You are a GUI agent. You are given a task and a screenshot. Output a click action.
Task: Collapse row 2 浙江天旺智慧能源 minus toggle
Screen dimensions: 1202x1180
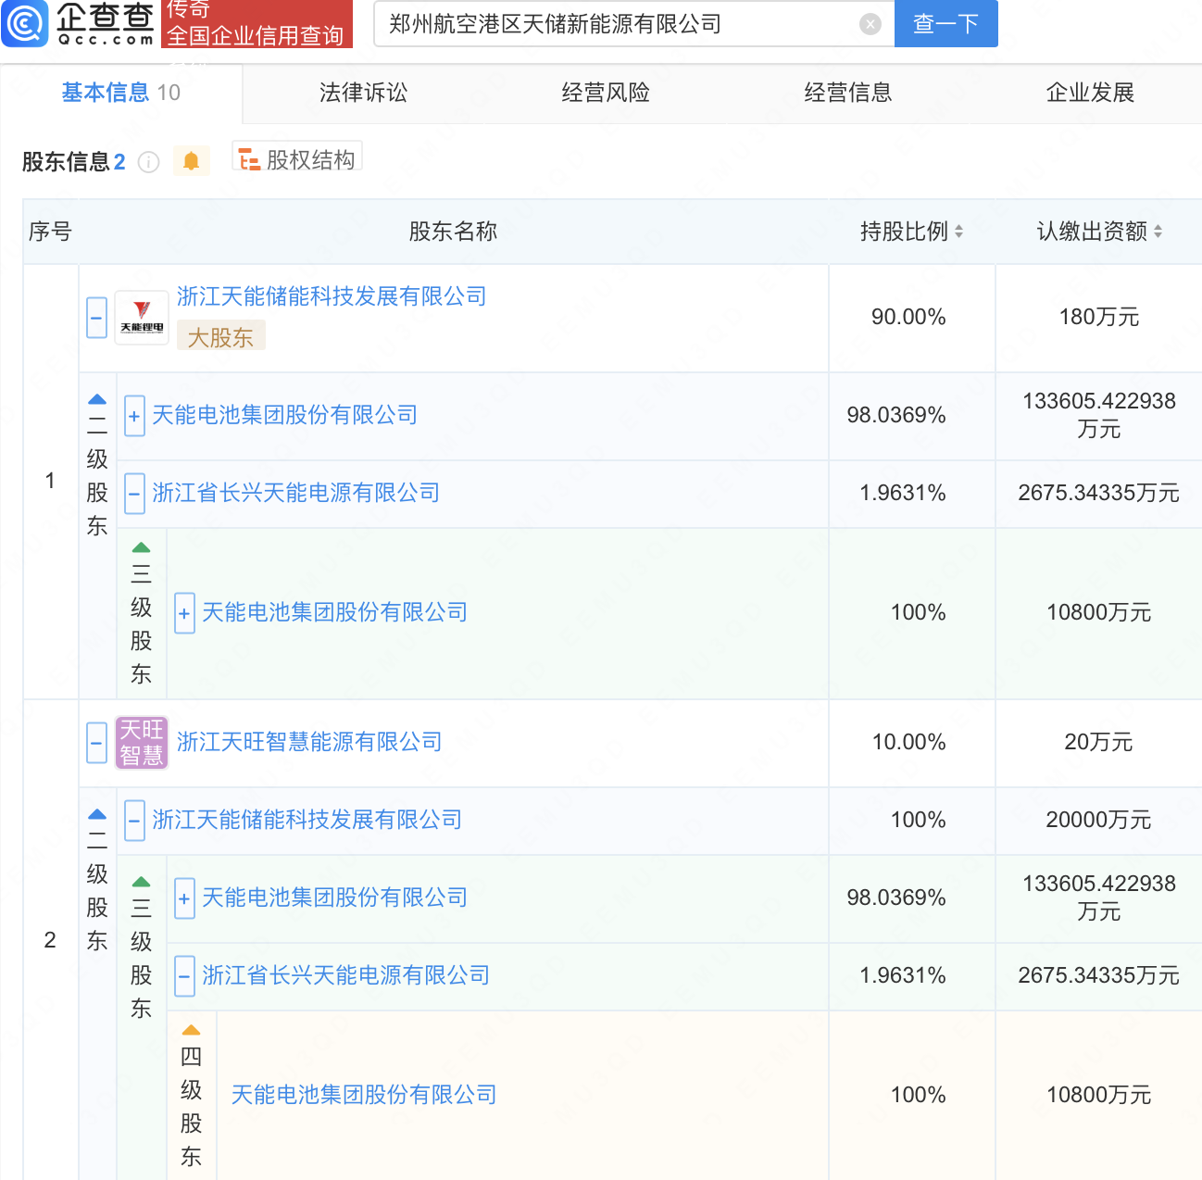point(96,743)
